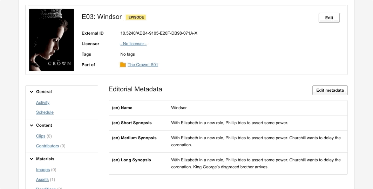Collapse the General section chevron
373x189 pixels.
point(32,92)
